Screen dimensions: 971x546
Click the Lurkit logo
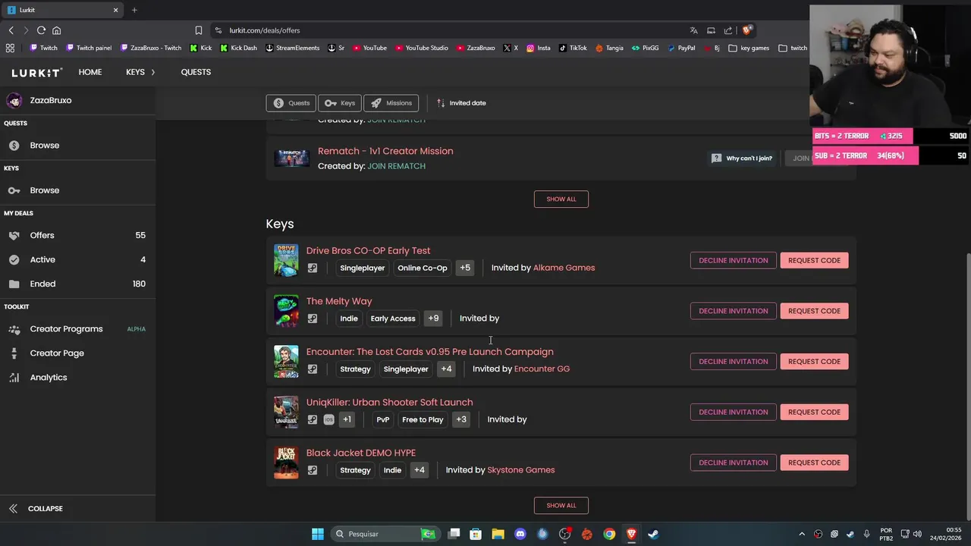pyautogui.click(x=36, y=72)
